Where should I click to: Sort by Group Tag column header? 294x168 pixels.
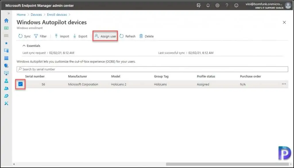pos(161,77)
